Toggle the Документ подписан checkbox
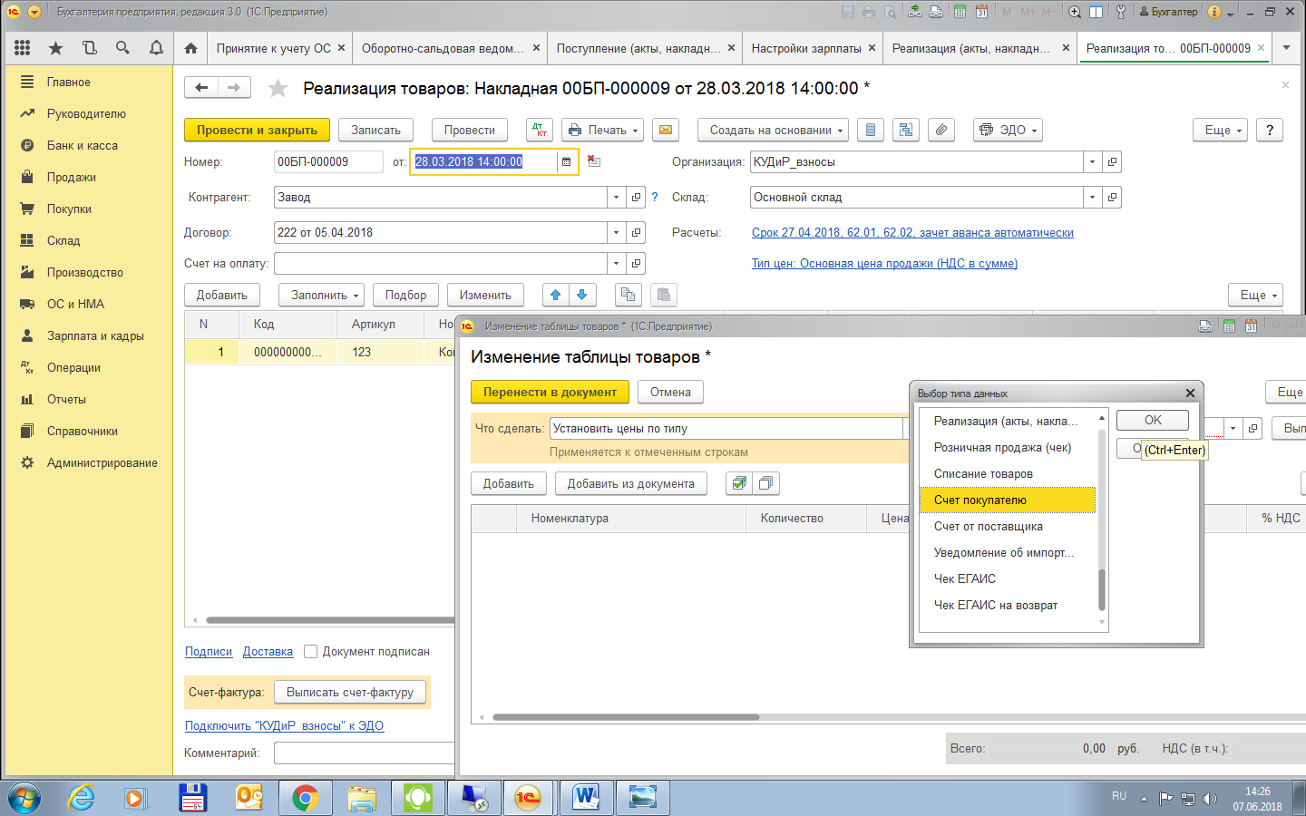Screen dimensions: 1306x816 [x=311, y=652]
